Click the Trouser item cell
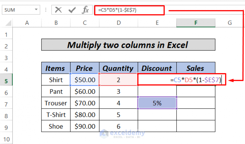The height and width of the screenshot is (144, 245). point(56,103)
